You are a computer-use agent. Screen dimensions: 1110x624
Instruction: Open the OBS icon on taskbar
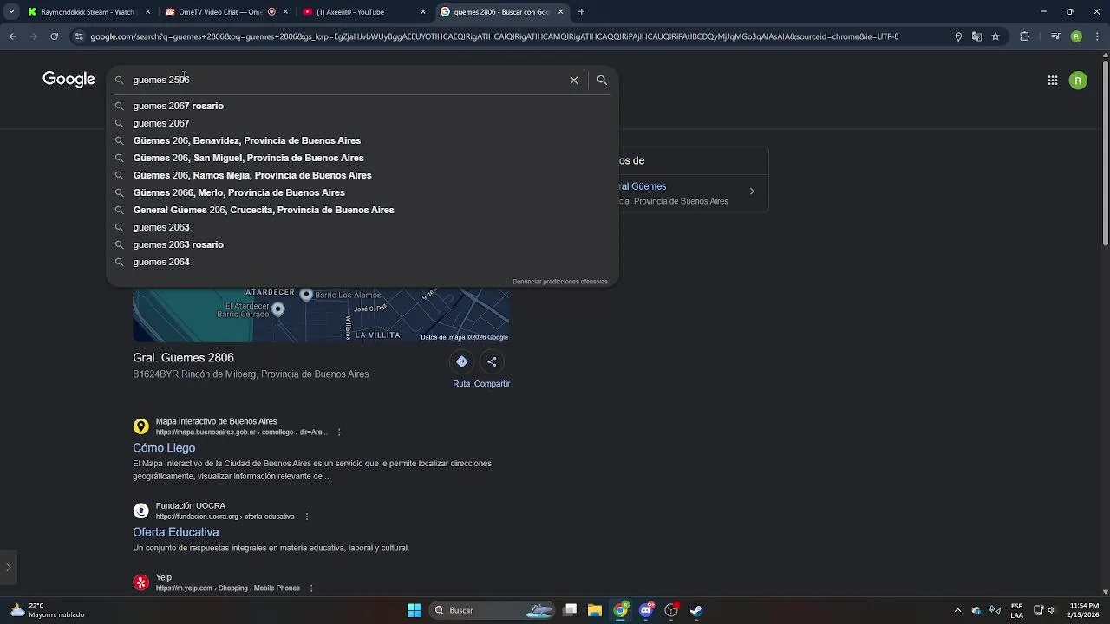(670, 610)
